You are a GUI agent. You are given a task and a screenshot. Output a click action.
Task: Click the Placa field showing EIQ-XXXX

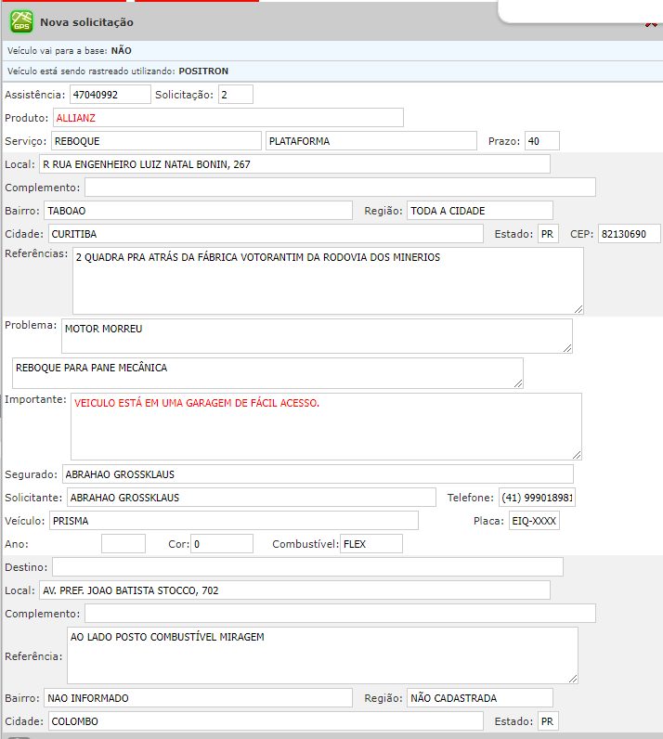tap(534, 521)
